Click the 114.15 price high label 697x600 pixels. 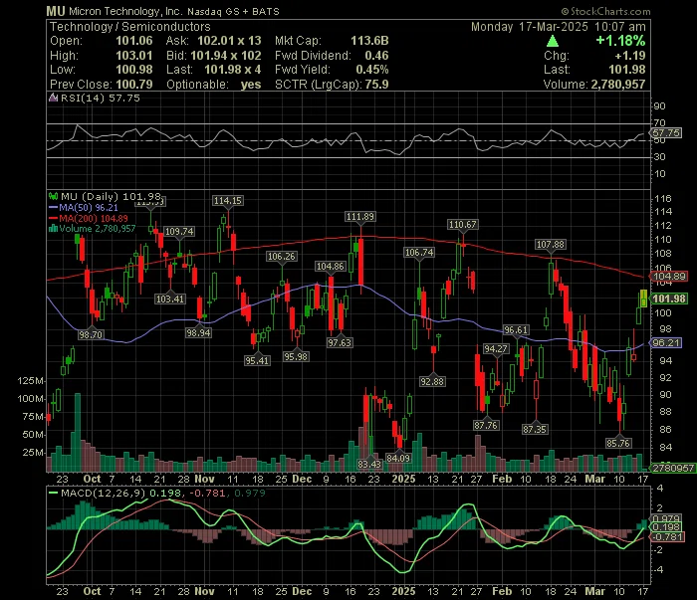click(228, 201)
